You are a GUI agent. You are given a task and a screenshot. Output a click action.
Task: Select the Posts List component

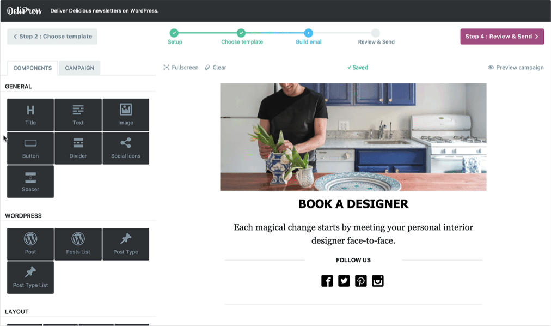click(78, 244)
